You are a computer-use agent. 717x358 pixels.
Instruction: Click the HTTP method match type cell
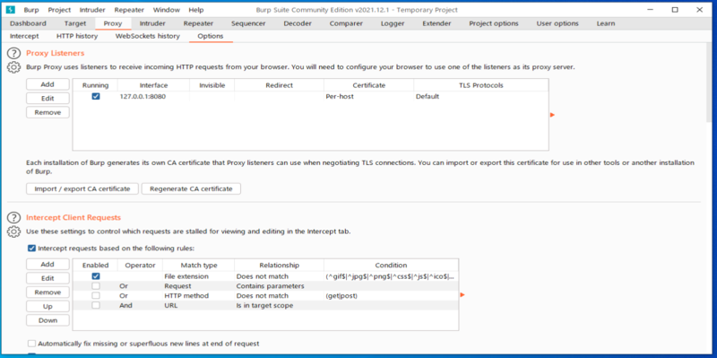199,296
